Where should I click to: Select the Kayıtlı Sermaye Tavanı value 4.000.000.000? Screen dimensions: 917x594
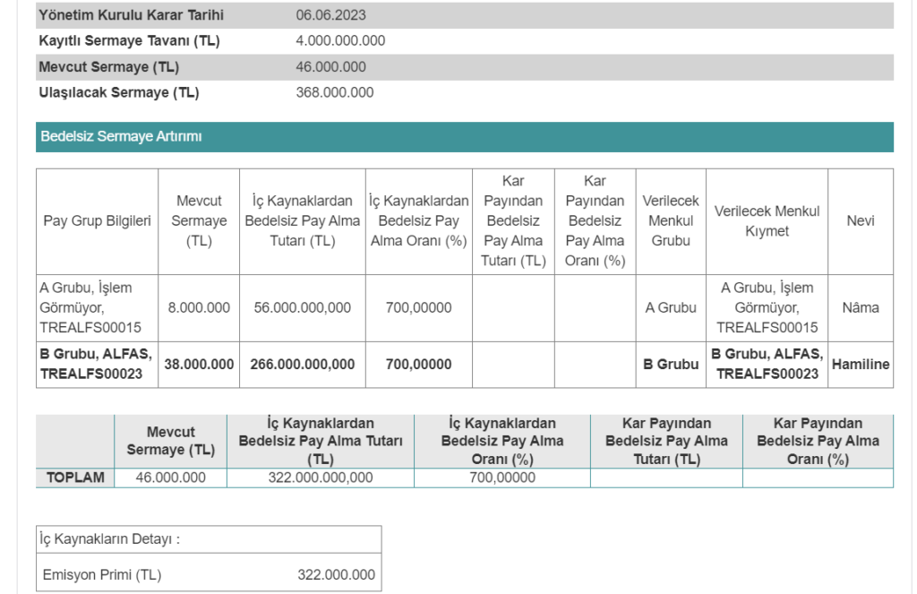tap(340, 41)
